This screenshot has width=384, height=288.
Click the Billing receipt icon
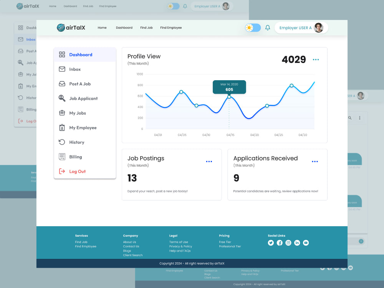pos(62,157)
